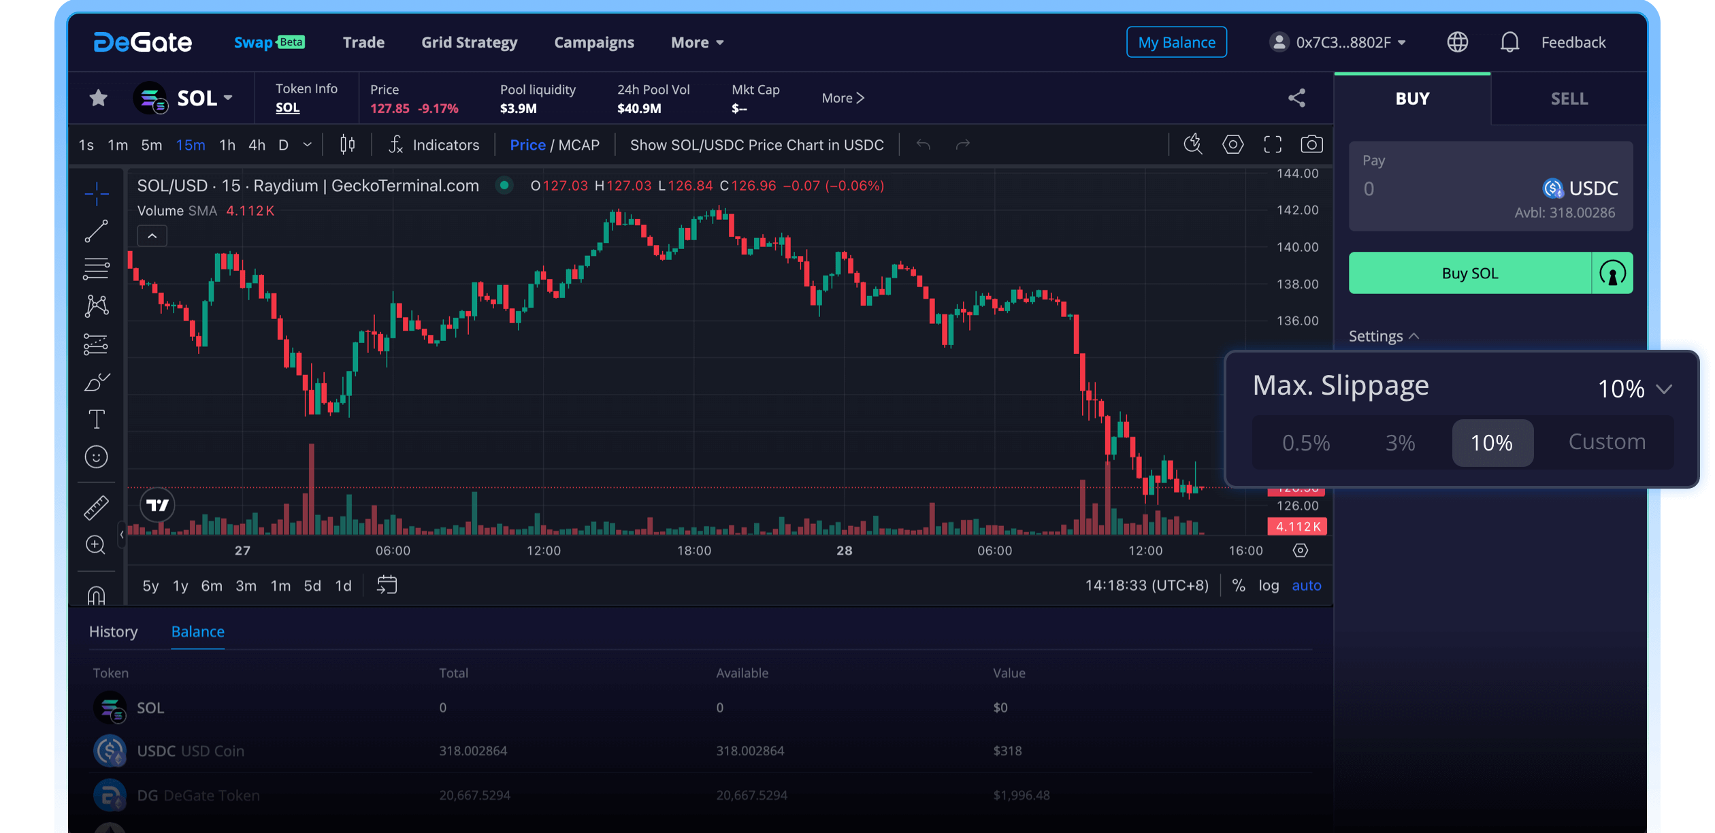Open the Swap Beta page
The height and width of the screenshot is (833, 1715).
click(x=269, y=42)
